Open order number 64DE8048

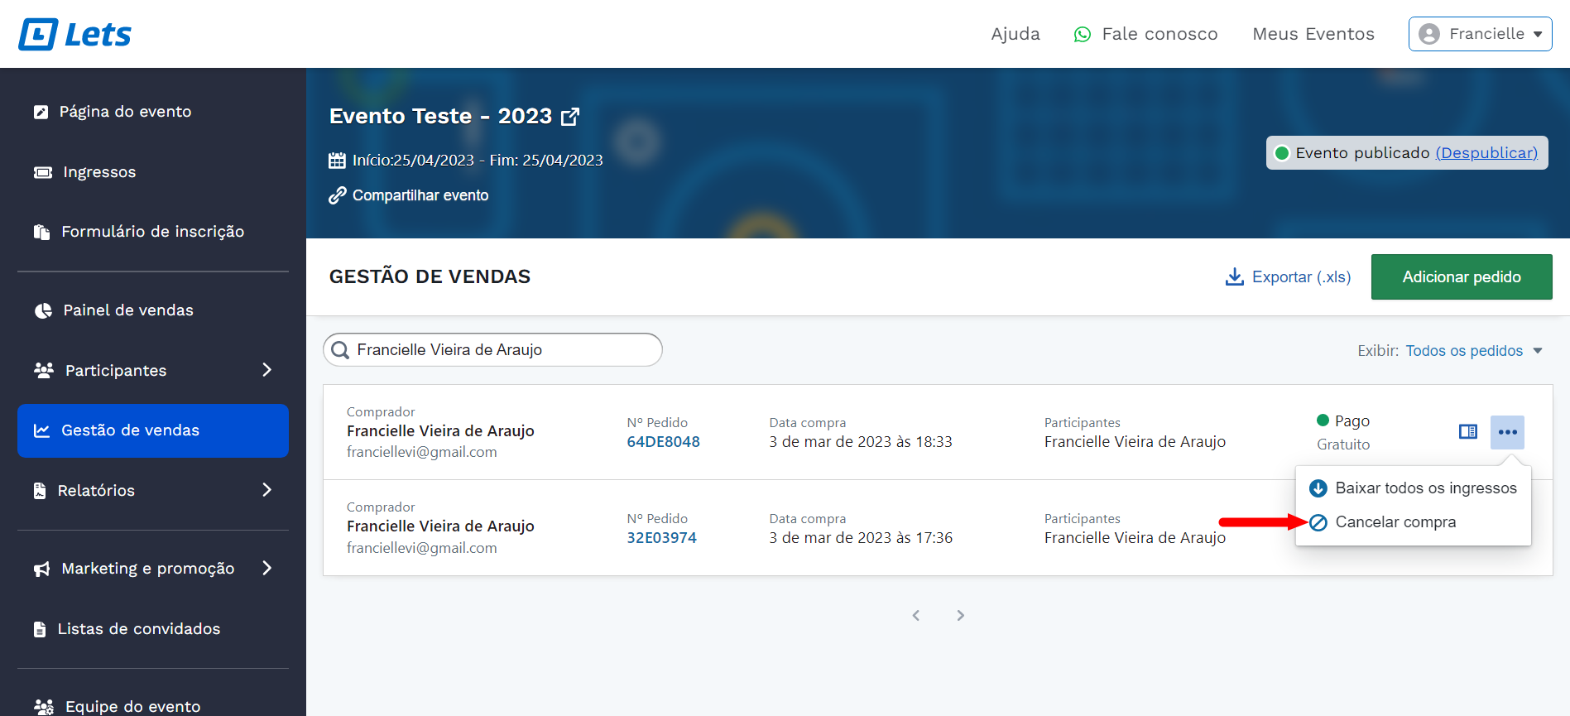tap(663, 442)
